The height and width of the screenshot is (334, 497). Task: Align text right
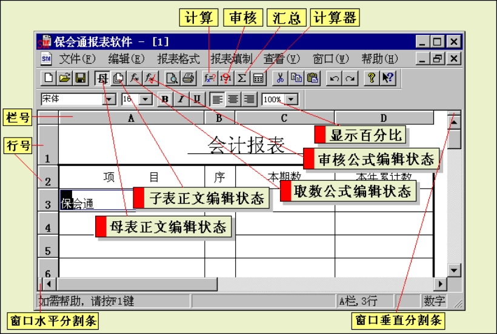[249, 99]
